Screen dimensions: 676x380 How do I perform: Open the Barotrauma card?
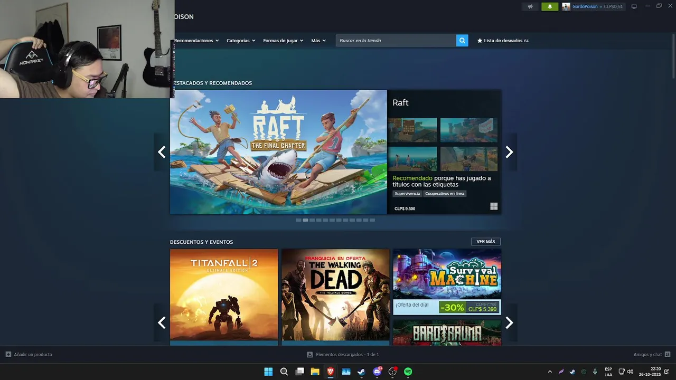pos(447,332)
